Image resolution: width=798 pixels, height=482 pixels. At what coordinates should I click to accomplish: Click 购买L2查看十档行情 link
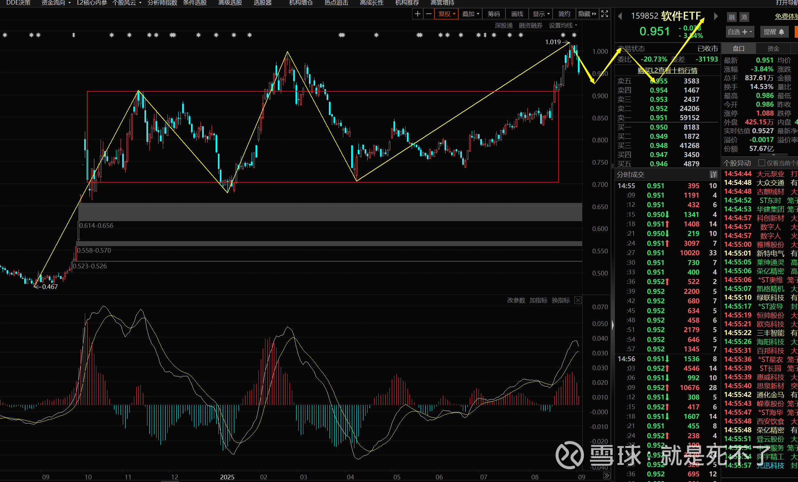click(x=667, y=70)
